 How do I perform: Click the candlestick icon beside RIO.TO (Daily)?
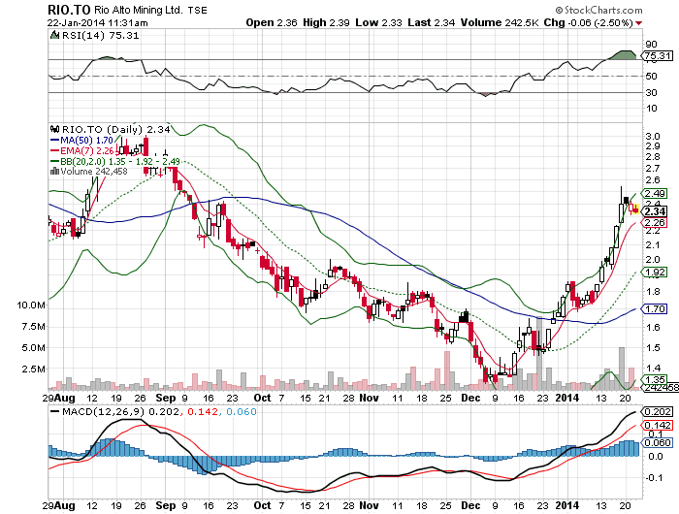[54, 129]
